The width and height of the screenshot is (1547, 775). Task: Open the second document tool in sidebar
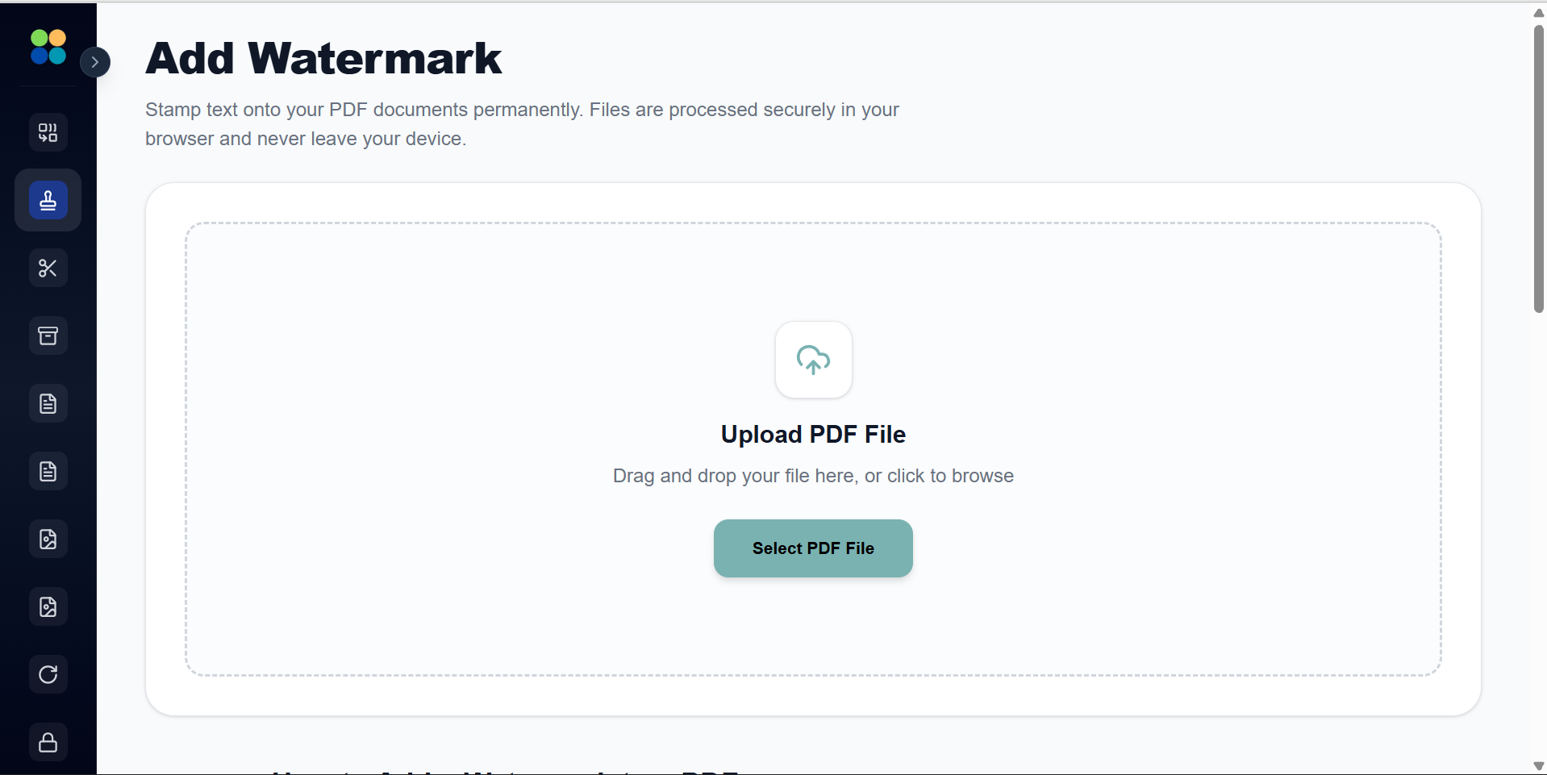pyautogui.click(x=48, y=471)
